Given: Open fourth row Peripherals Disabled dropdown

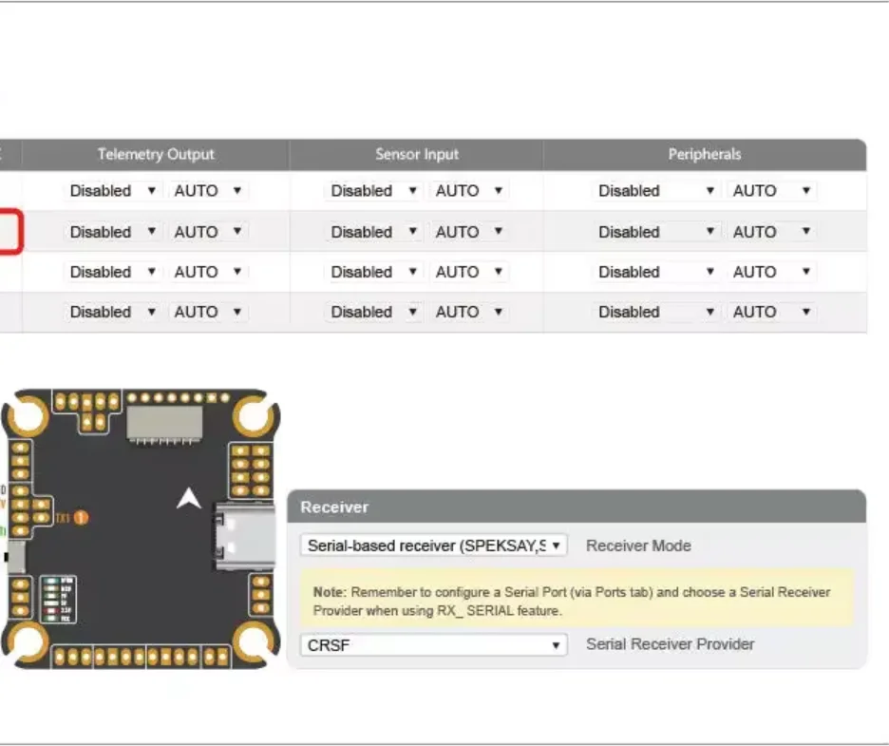Looking at the screenshot, I should coord(656,312).
